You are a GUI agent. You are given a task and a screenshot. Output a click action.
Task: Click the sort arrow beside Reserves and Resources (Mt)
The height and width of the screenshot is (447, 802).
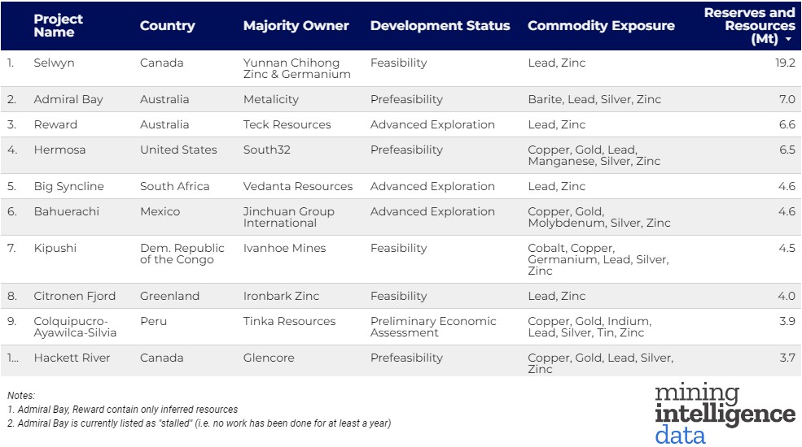click(x=787, y=40)
